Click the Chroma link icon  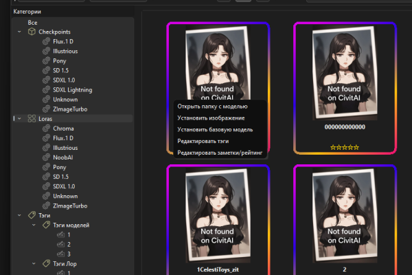coord(46,129)
